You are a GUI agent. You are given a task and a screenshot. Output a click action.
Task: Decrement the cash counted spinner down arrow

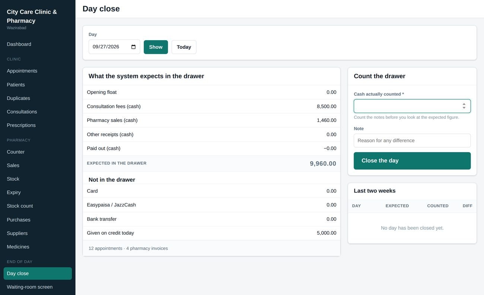click(464, 108)
